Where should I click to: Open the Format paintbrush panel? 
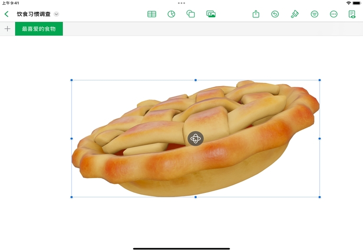(295, 14)
